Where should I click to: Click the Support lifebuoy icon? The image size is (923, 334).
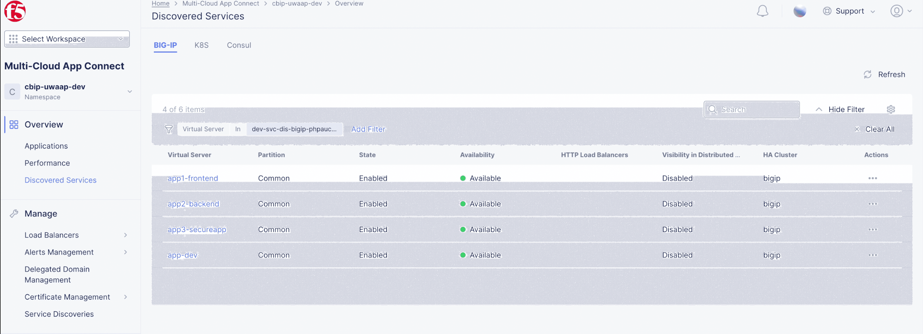click(x=827, y=11)
